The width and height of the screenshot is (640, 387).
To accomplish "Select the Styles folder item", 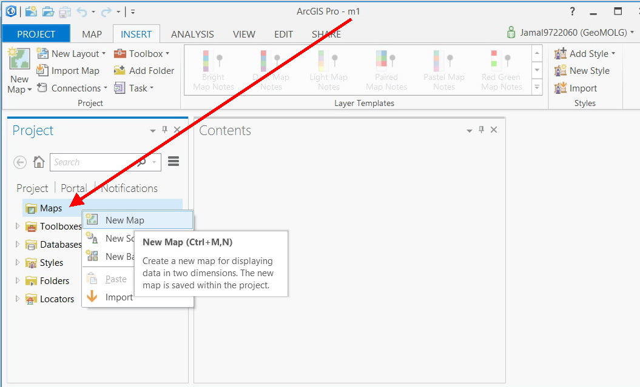I will (44, 263).
